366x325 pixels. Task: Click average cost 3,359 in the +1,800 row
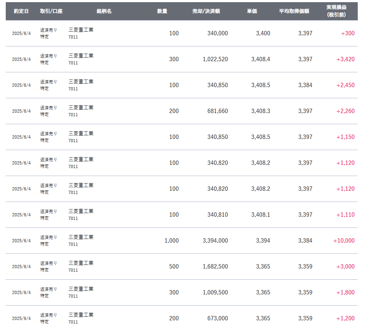click(305, 293)
